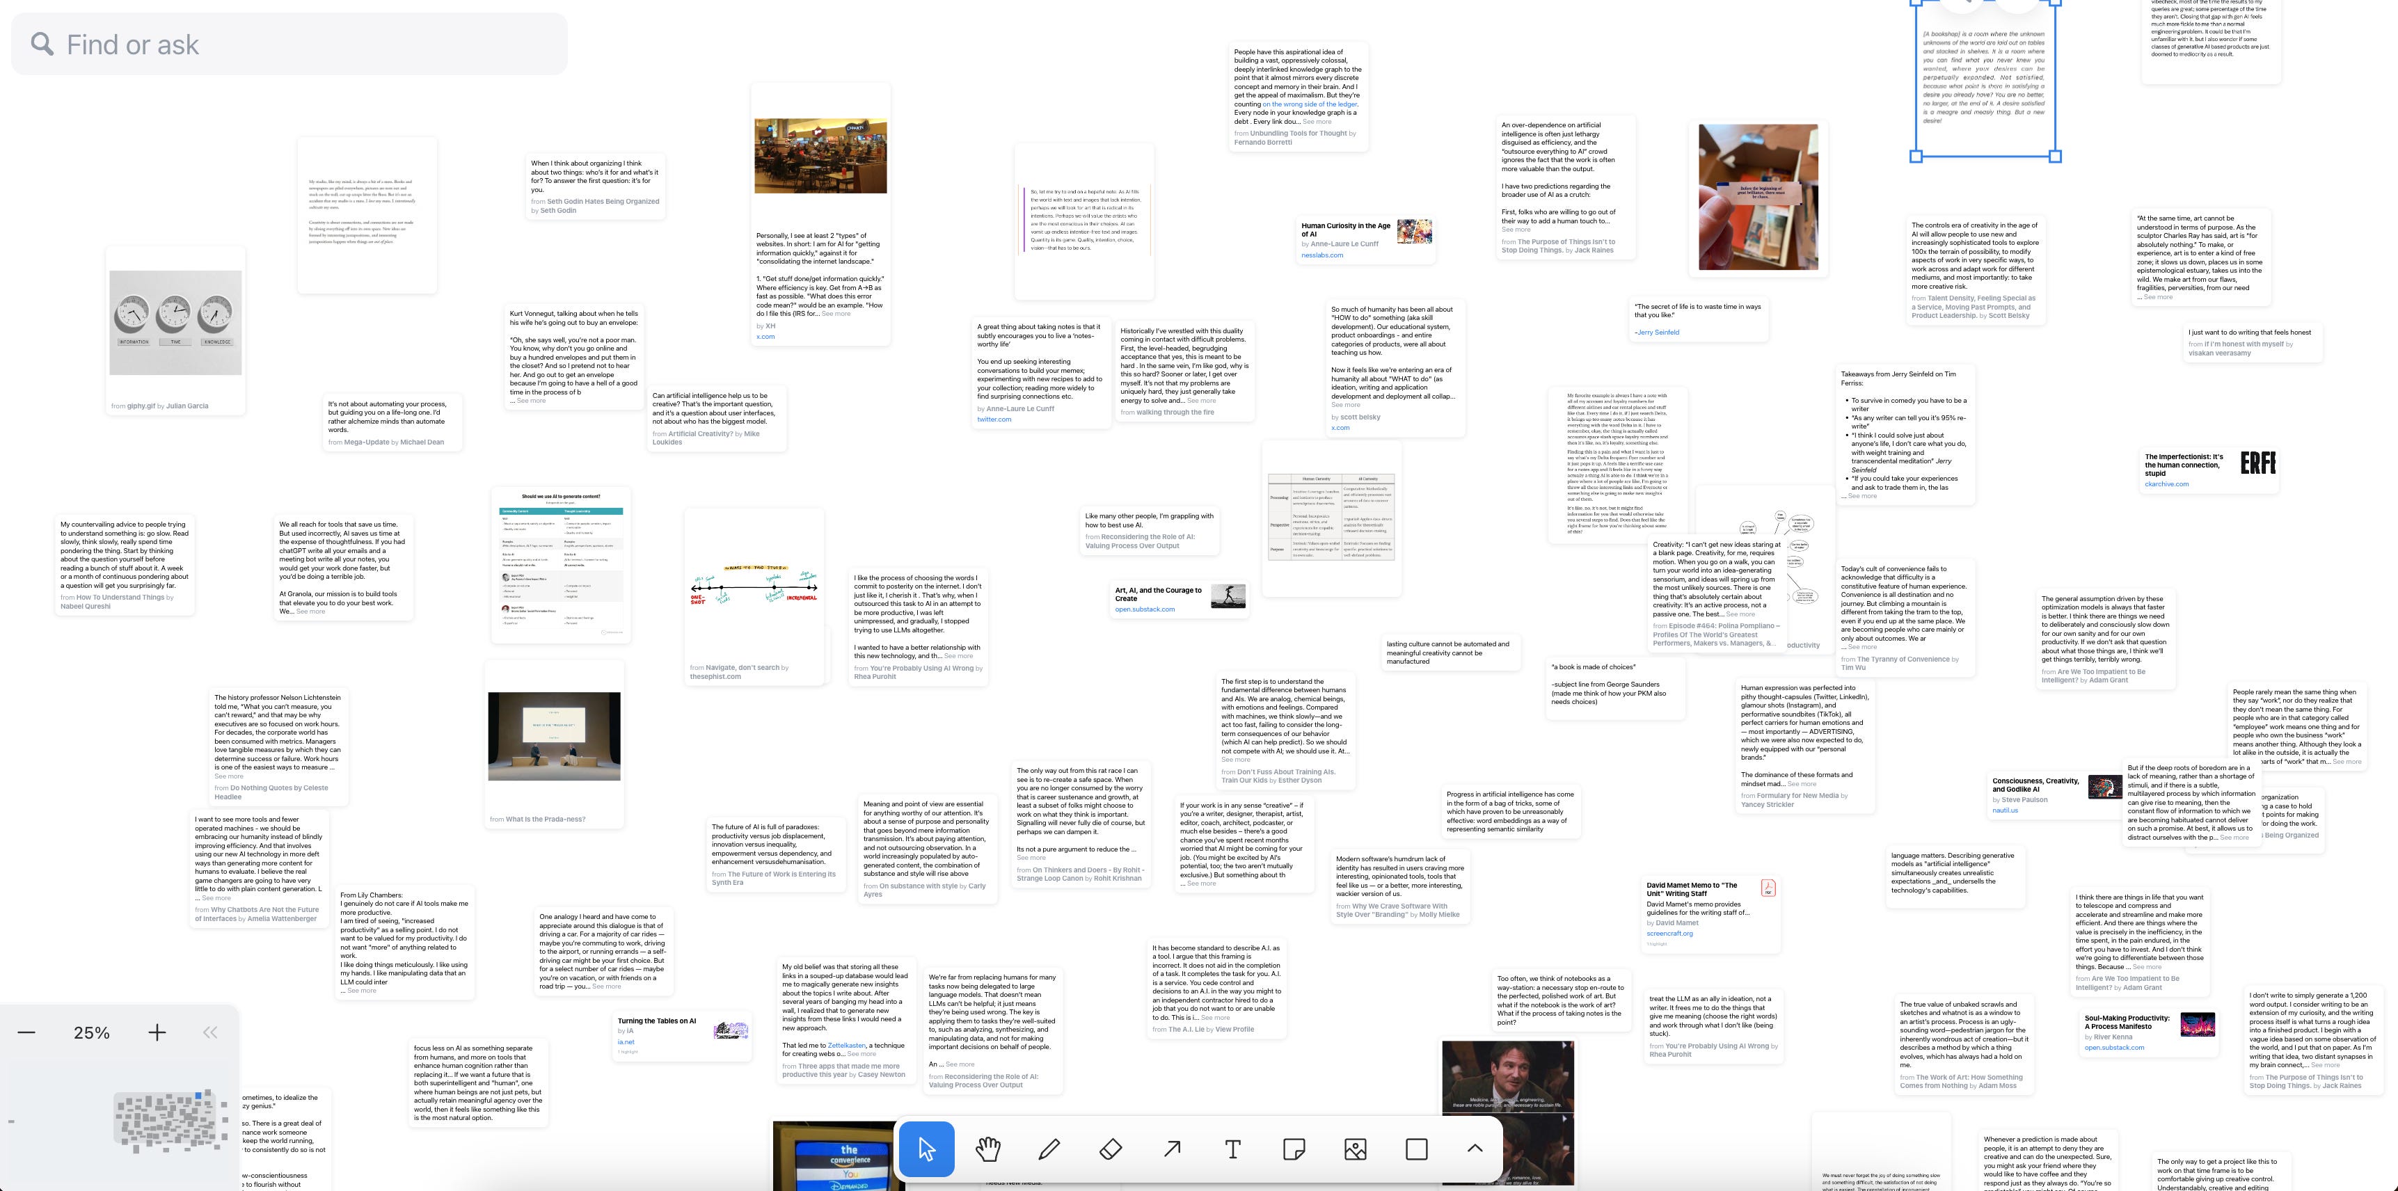Click Human Curiosity in the Age of AI thumbnail

(1414, 232)
